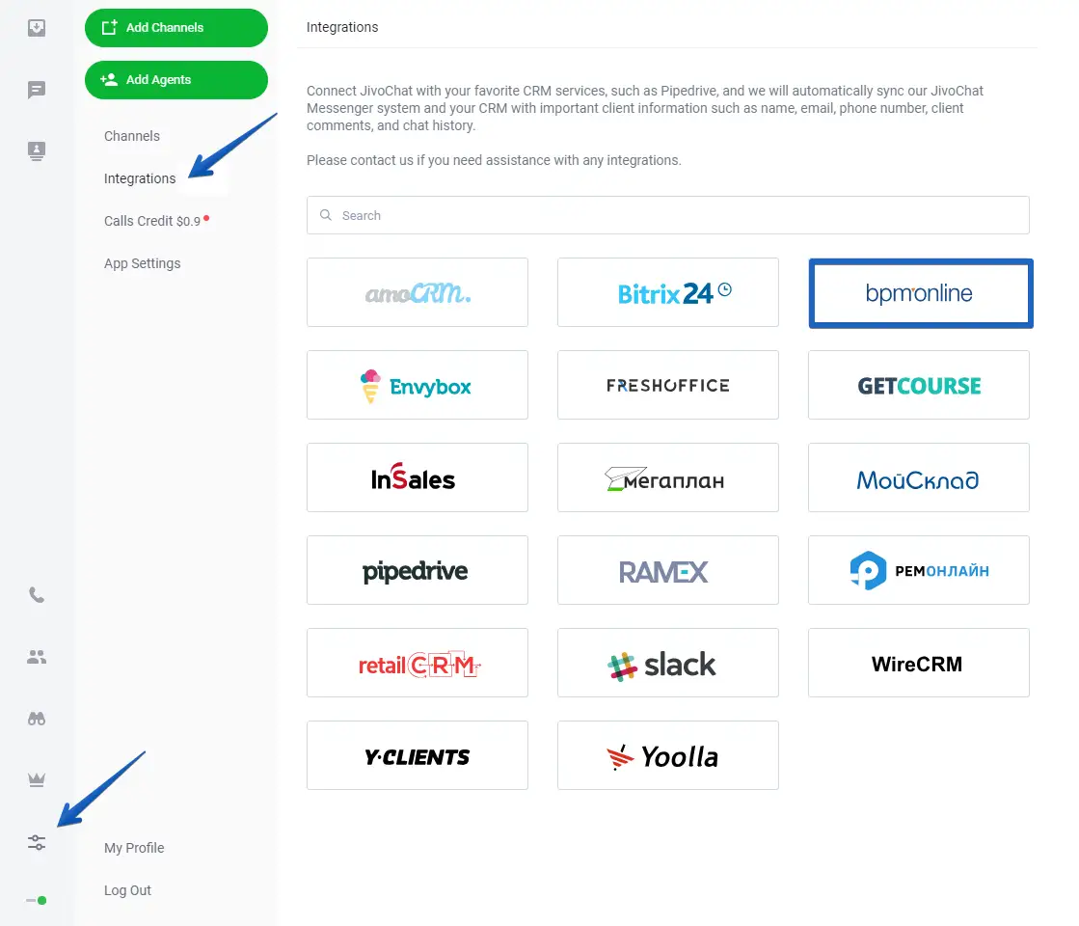Click the Add Agents button
This screenshot has height=926, width=1079.
pyautogui.click(x=176, y=80)
